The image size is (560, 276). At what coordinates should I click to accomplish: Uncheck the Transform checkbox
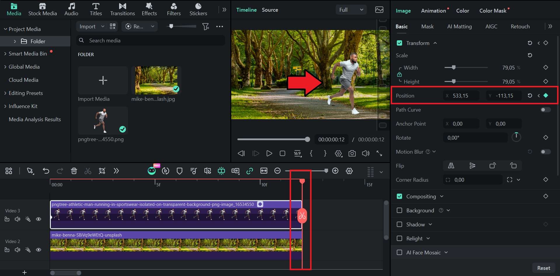point(399,43)
